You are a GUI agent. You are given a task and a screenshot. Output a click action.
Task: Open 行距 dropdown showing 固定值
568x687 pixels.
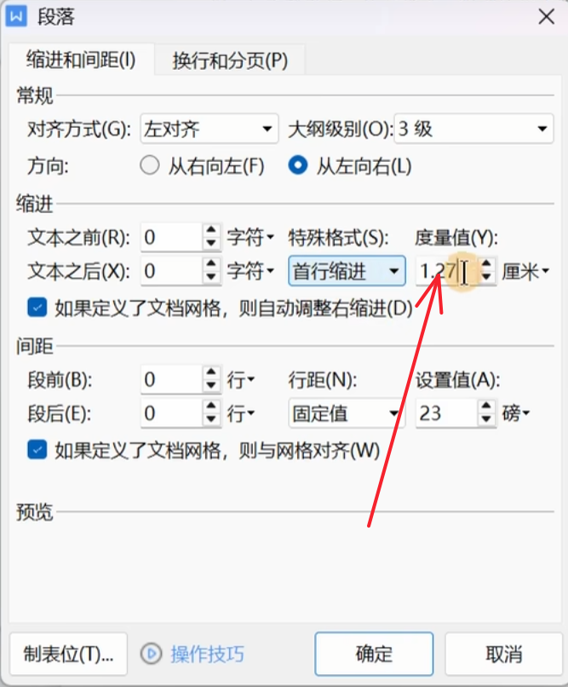[x=347, y=413]
